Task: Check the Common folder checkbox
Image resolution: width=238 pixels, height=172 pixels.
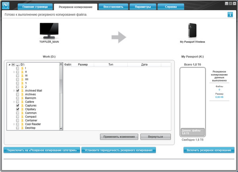Action: pyautogui.click(x=17, y=113)
